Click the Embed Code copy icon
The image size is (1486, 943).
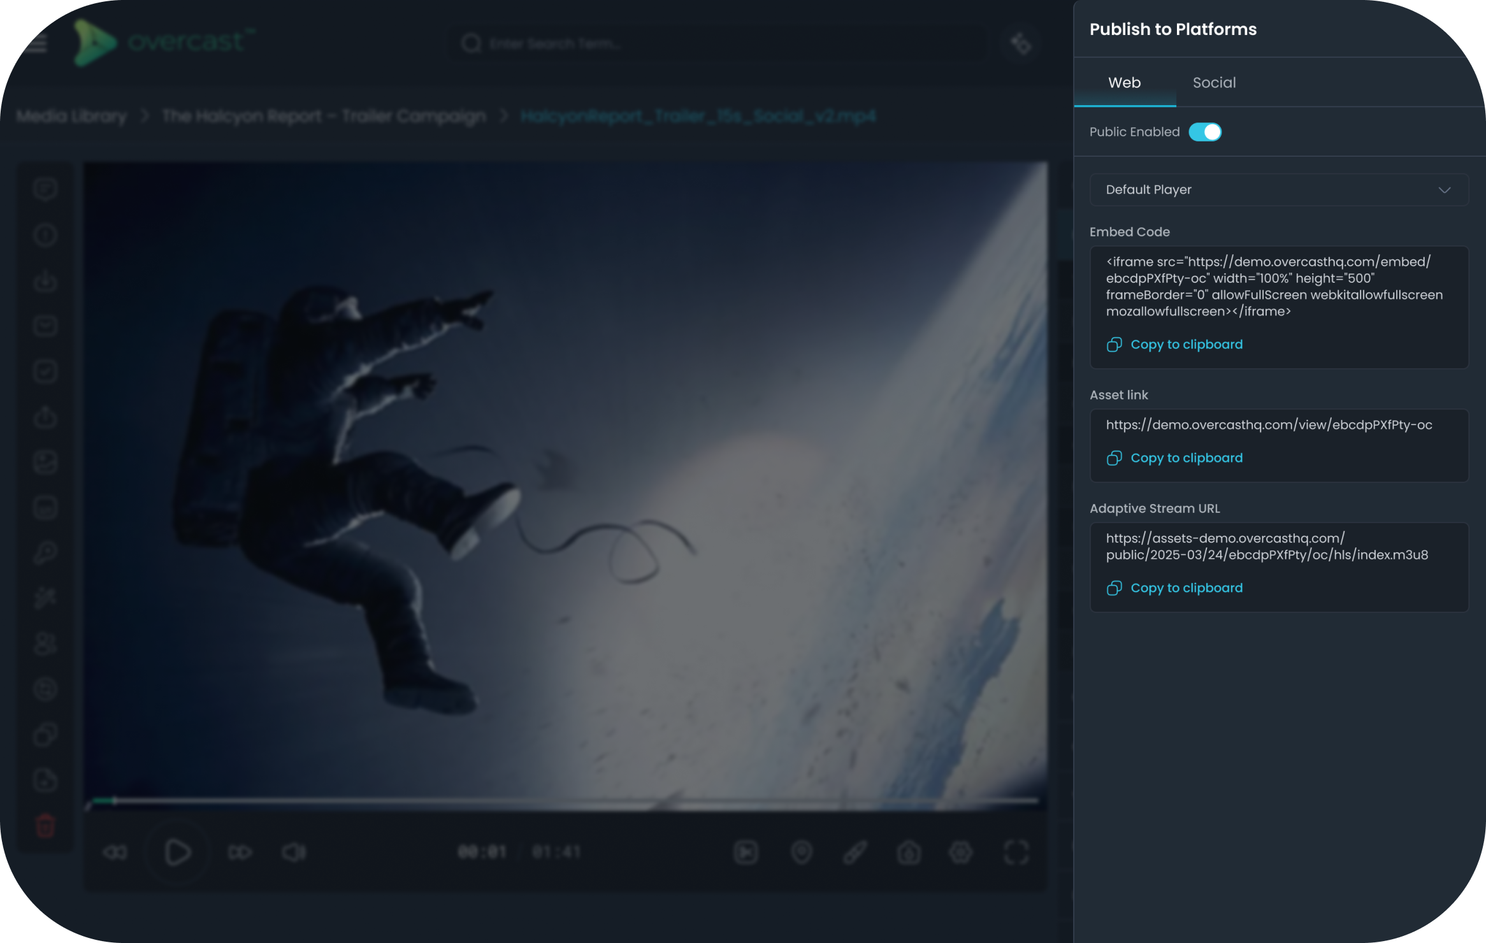coord(1114,345)
